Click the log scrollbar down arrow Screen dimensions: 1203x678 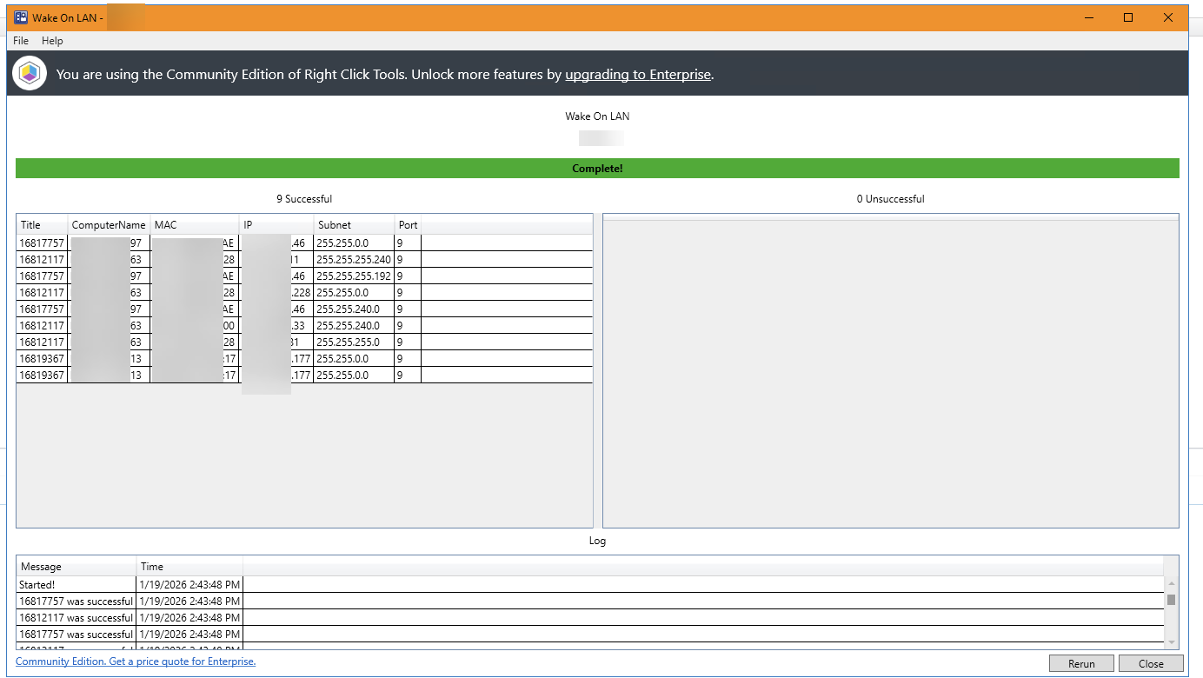click(x=1171, y=641)
